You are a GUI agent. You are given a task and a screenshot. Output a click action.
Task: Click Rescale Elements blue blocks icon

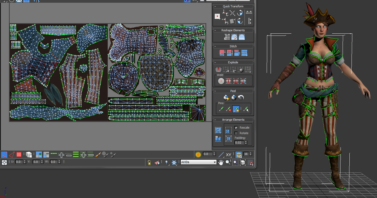pos(218,138)
